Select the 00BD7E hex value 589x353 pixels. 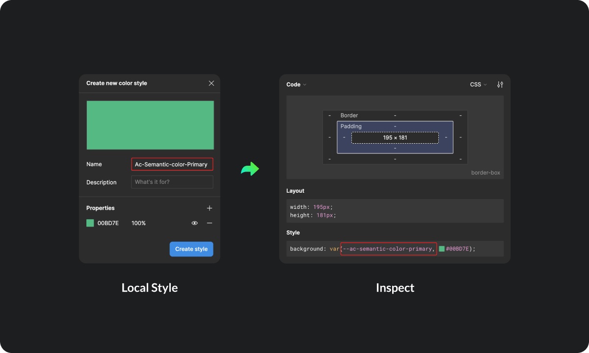tap(108, 223)
